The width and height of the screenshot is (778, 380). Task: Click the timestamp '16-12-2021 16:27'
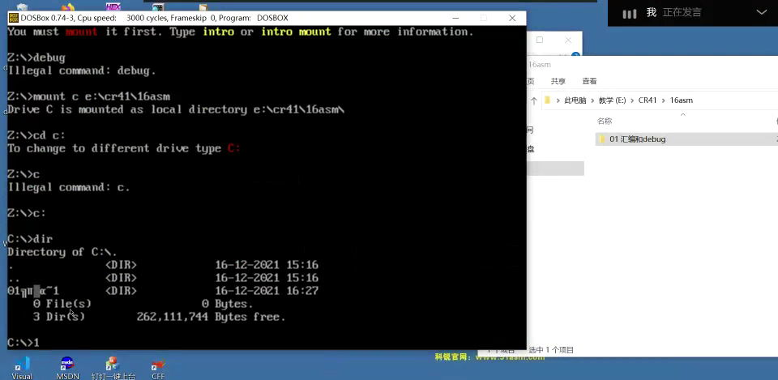click(x=267, y=291)
